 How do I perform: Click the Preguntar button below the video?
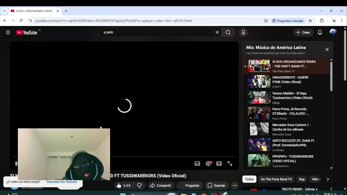189,186
